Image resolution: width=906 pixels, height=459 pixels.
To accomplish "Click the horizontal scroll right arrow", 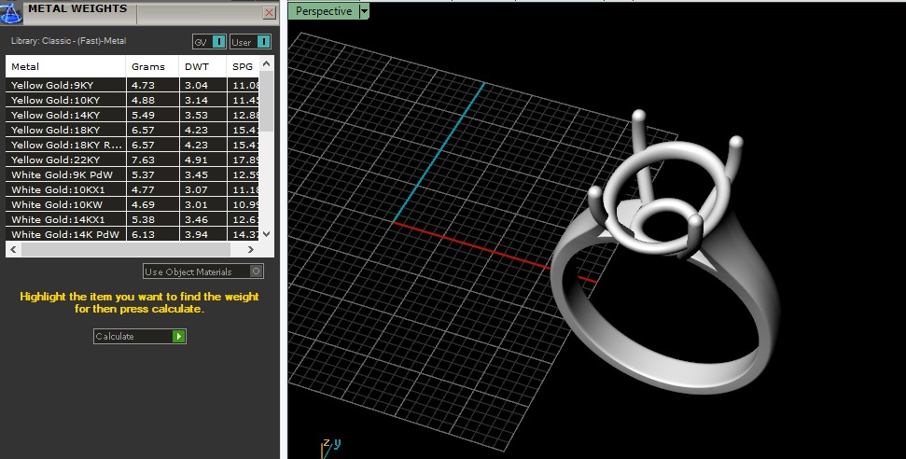I will (251, 250).
